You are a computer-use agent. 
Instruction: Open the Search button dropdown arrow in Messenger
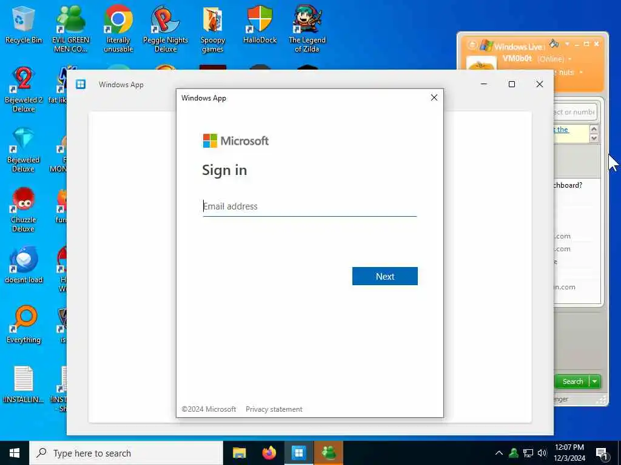595,381
